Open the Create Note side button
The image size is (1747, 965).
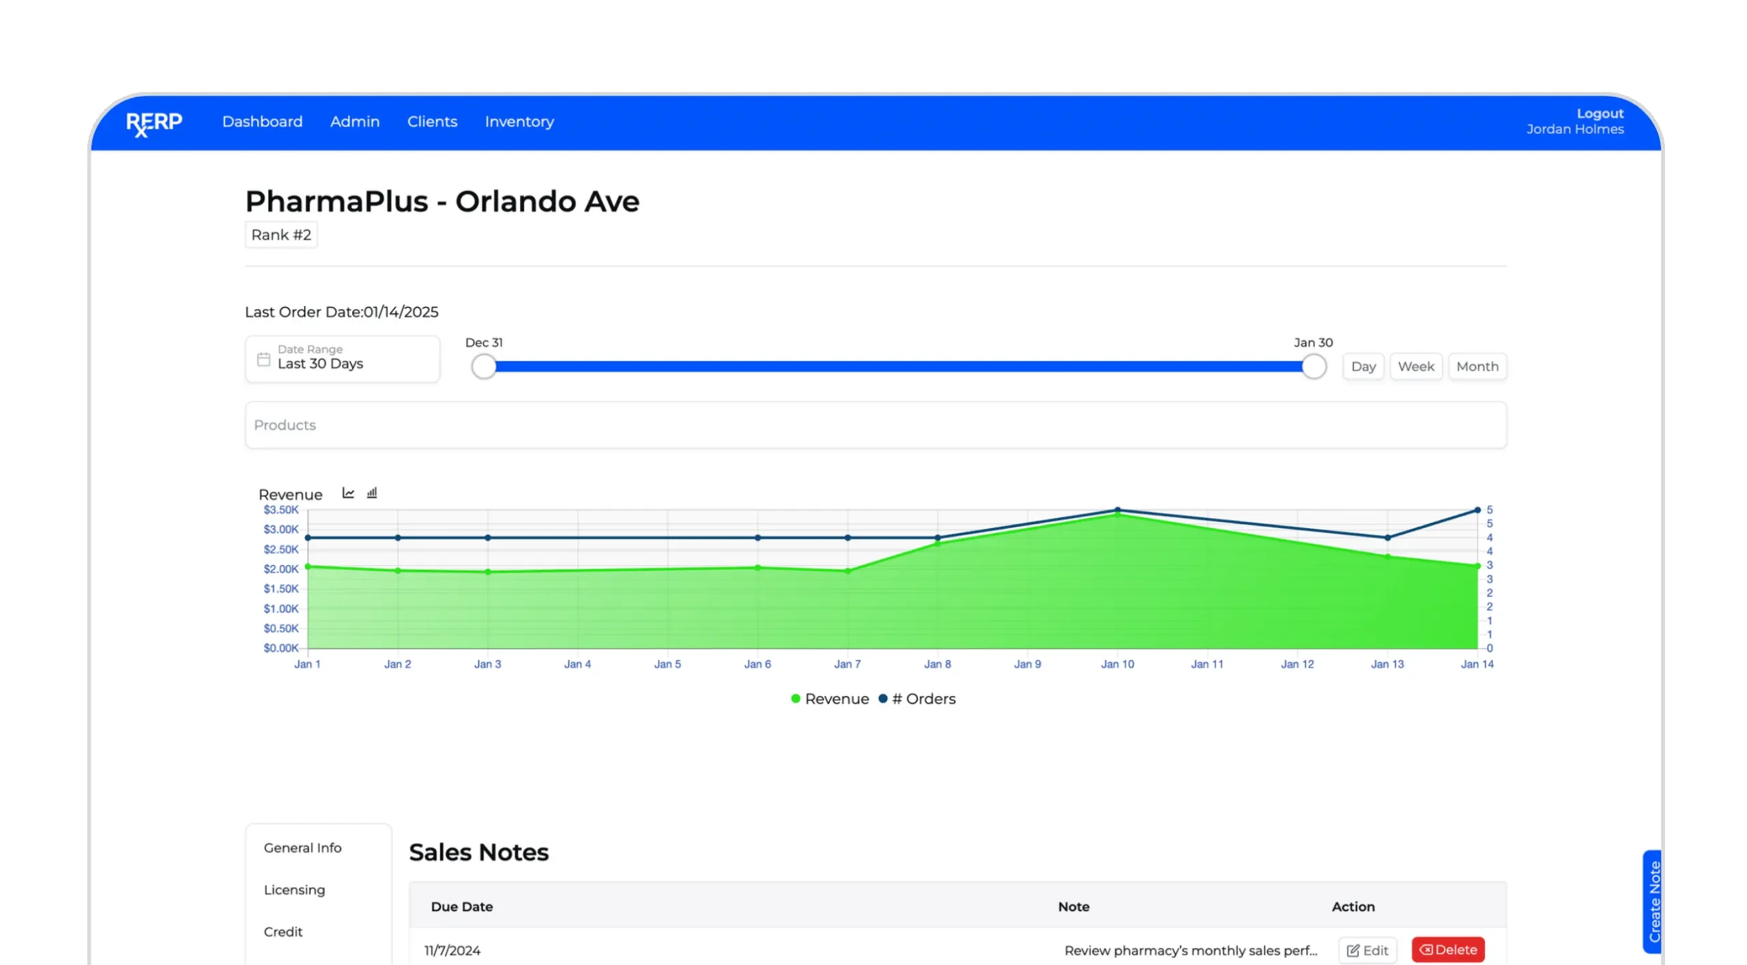[x=1654, y=901]
